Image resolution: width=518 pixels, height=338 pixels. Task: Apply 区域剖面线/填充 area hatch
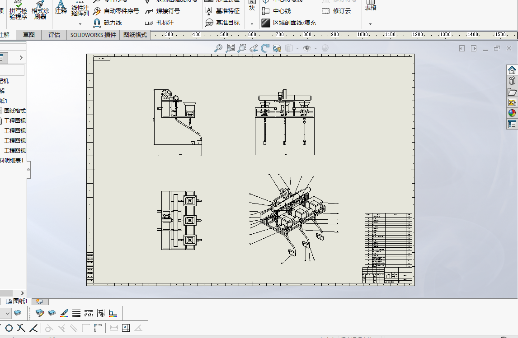click(x=289, y=23)
